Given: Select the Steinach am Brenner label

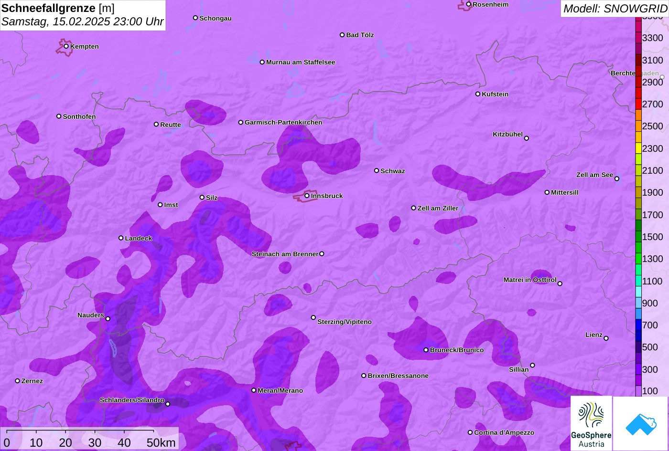Looking at the screenshot, I should coord(285,254).
